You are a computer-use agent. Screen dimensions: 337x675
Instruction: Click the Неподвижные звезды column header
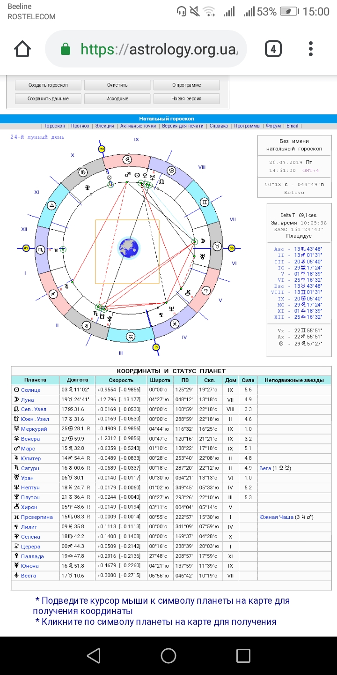tap(294, 380)
